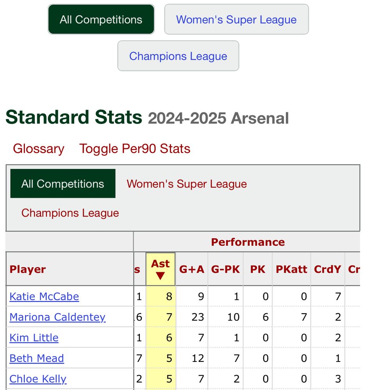Open Beth Mead player page

[x=37, y=358]
